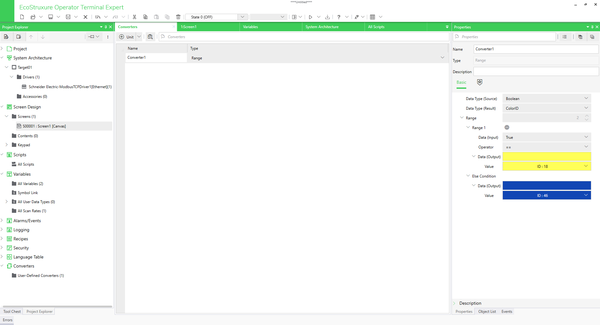
Task: Pin the Project Explorer panel
Action: [x=106, y=27]
